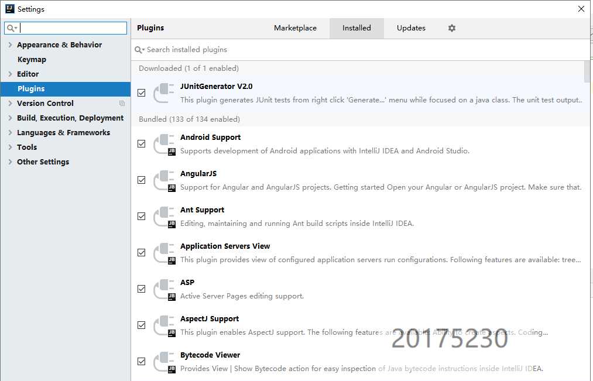Viewport: 593px width, 381px height.
Task: Focus the settings search field
Action: coord(66,28)
